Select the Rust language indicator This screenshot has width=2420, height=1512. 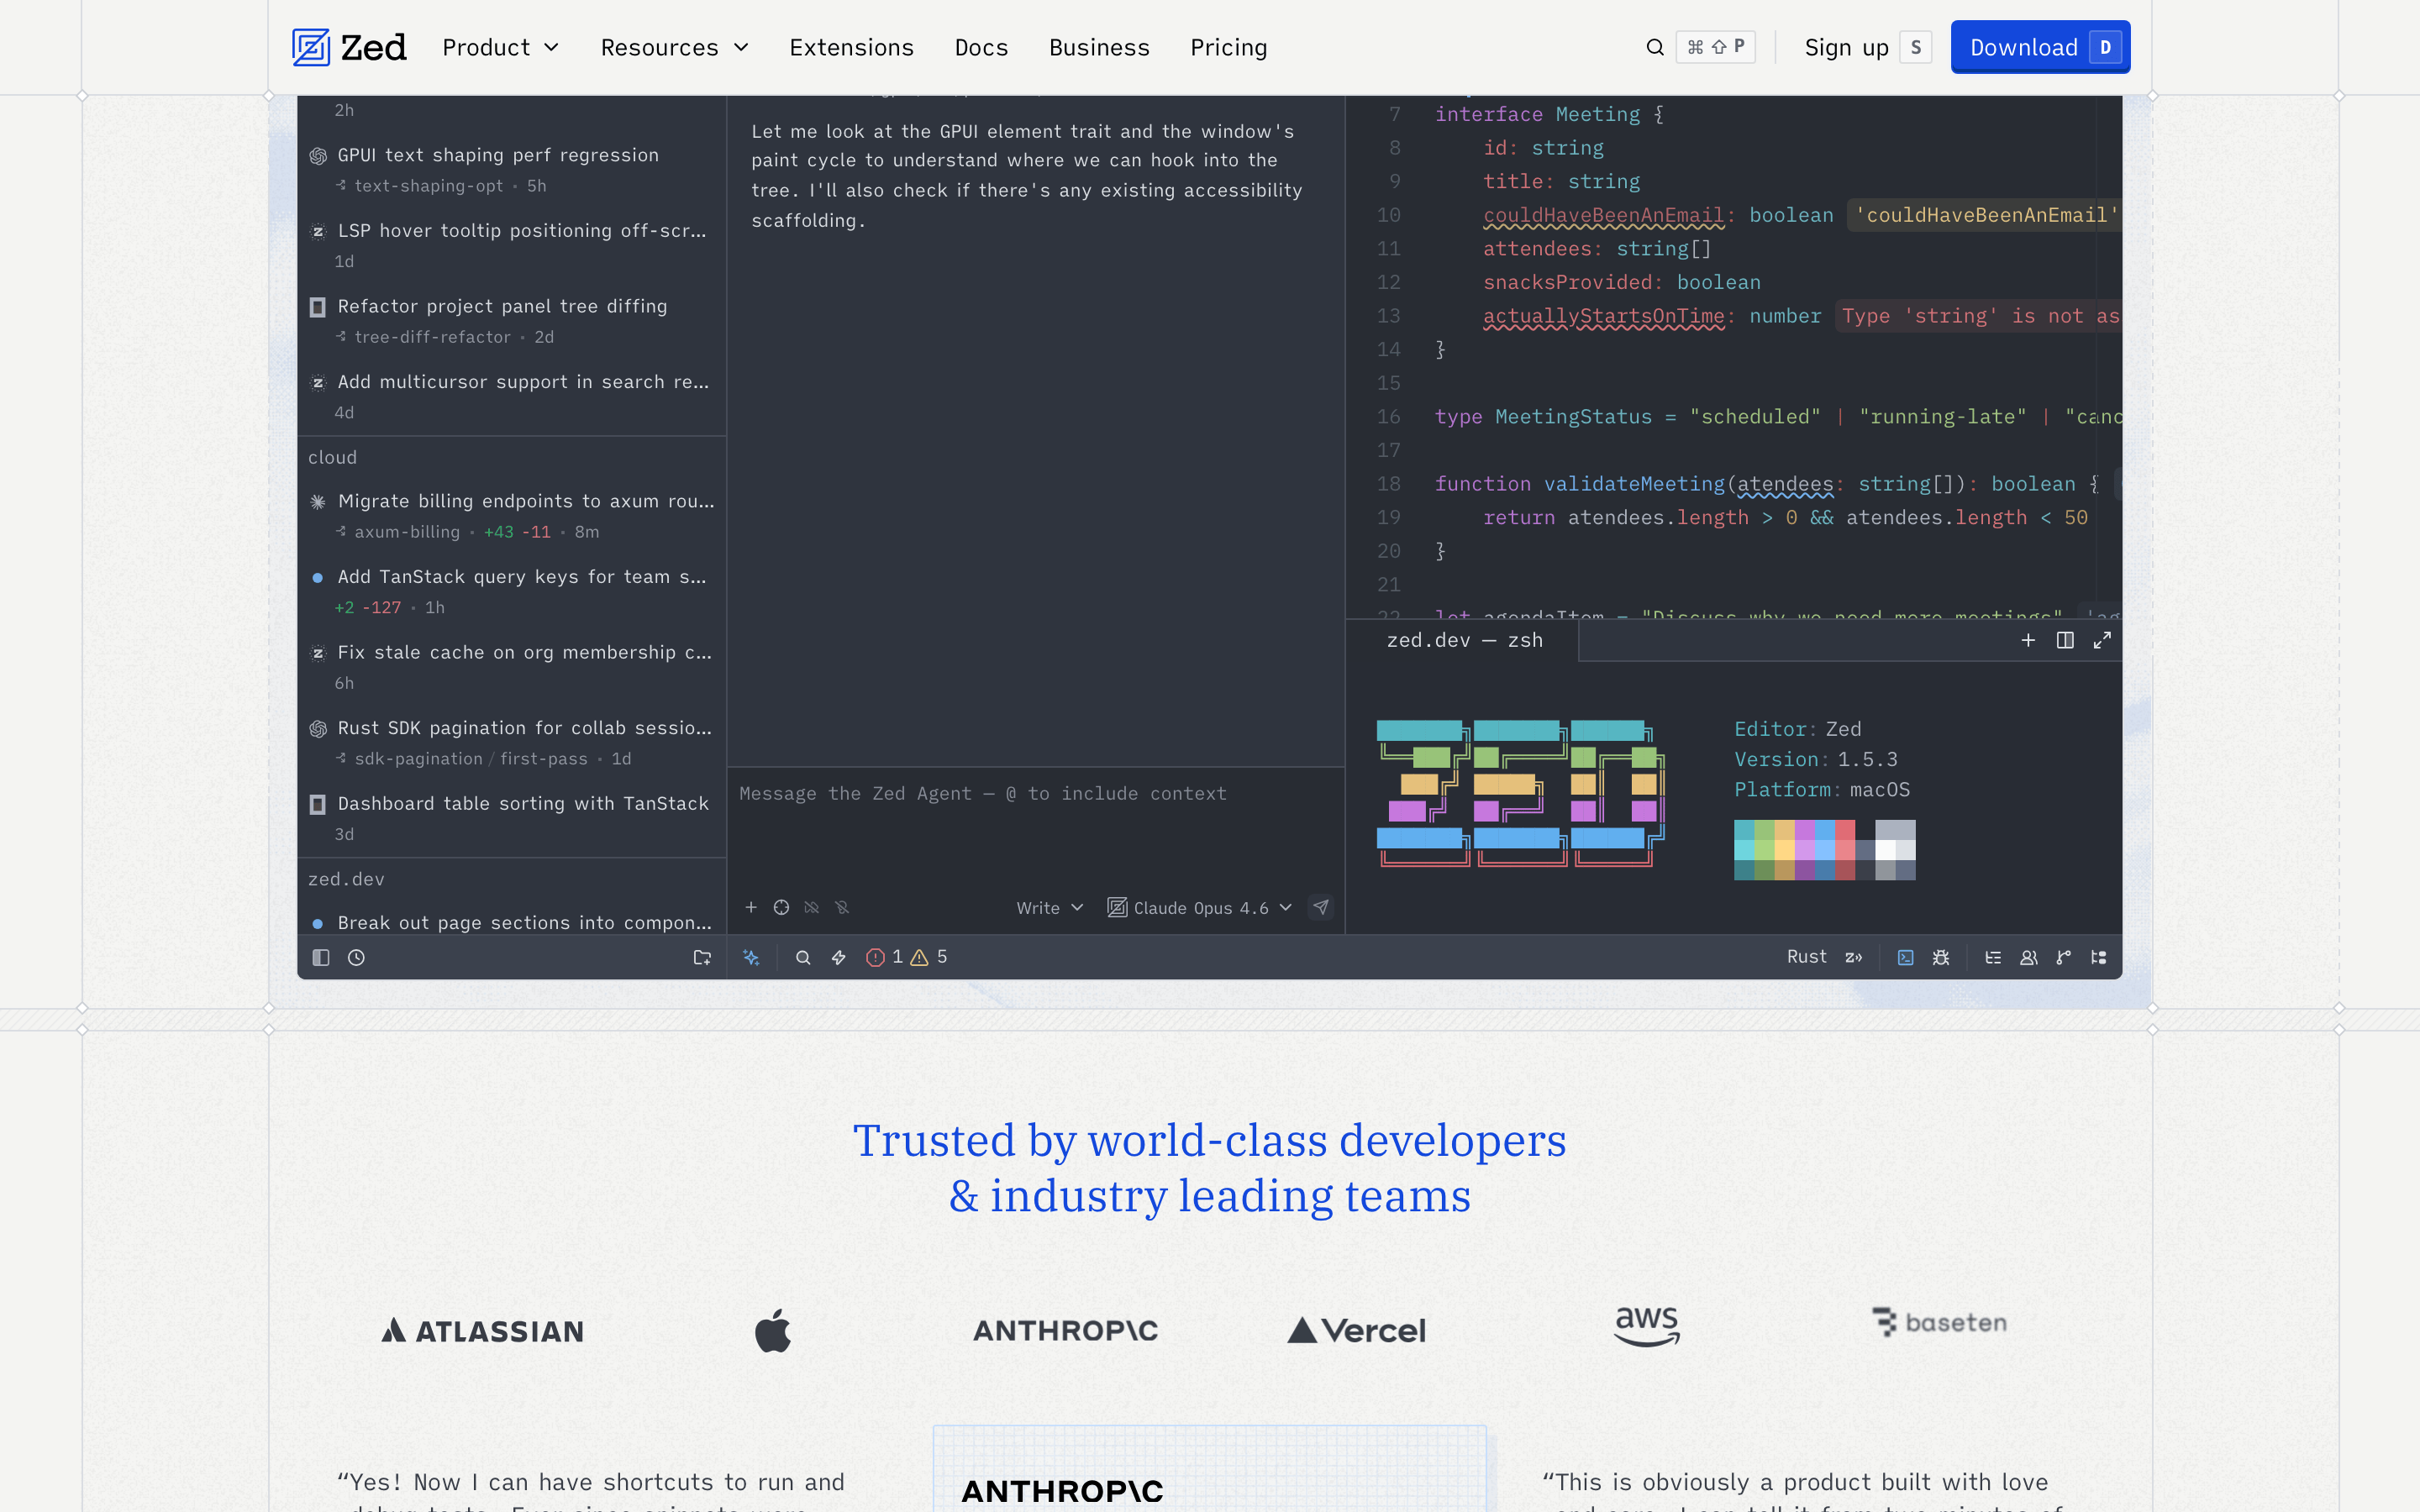pos(1807,957)
